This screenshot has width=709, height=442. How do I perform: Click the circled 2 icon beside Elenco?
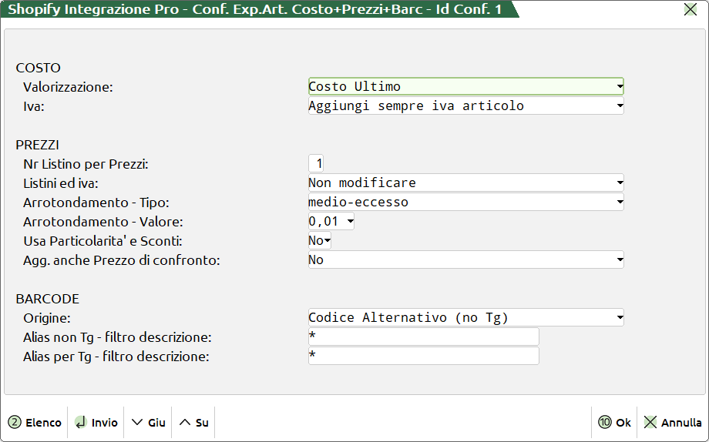(x=15, y=423)
